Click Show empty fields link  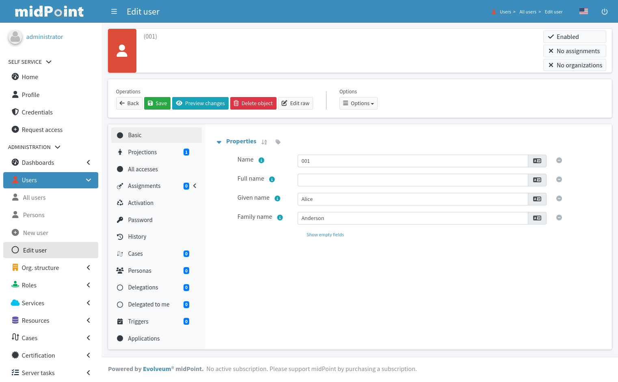click(325, 235)
